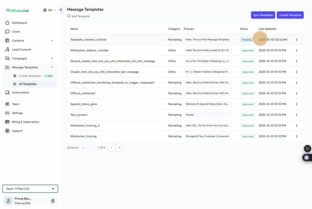The width and height of the screenshot is (312, 209).
Task: Click the Dashboard home icon
Action: 7,23
